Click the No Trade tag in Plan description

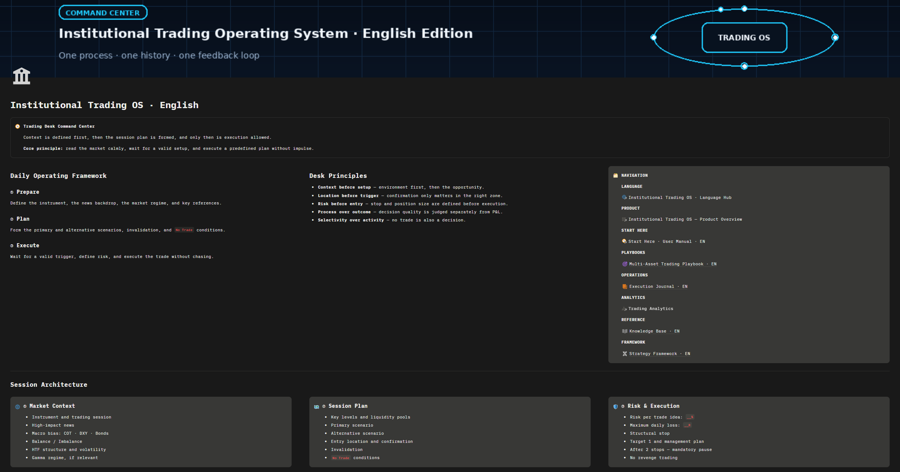pyautogui.click(x=184, y=230)
